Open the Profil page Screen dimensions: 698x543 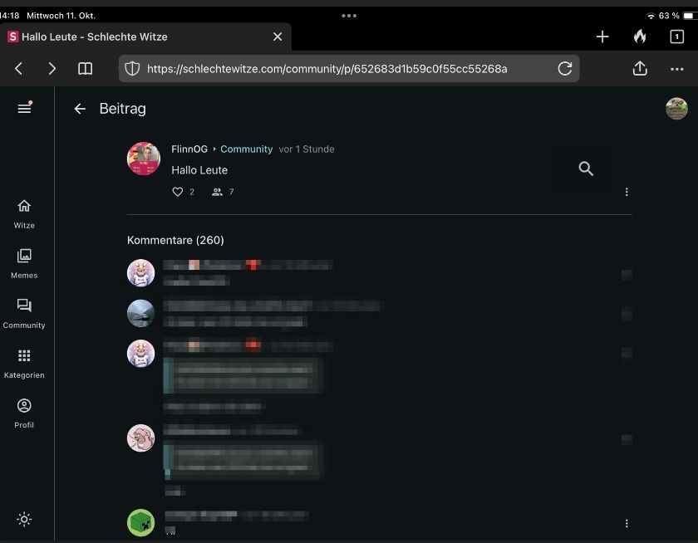[24, 413]
